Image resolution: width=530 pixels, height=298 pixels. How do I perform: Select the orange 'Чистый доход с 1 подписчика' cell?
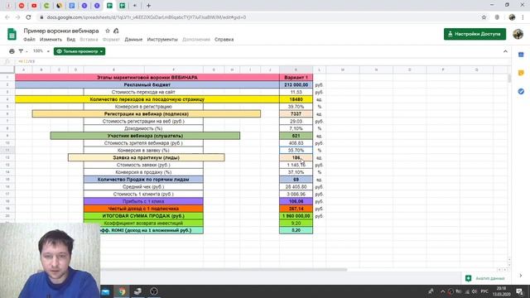coord(143,209)
